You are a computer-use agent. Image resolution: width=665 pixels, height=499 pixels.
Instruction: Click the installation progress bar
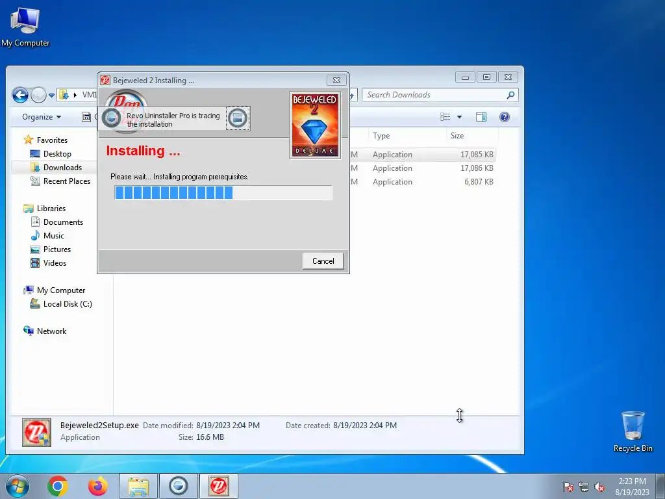(223, 192)
